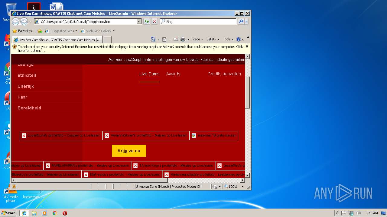Click the yellow Krijg ze nu button

click(x=129, y=151)
